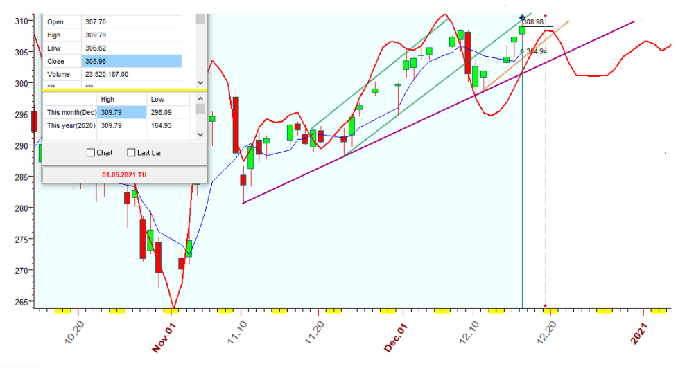The image size is (678, 369).
Task: Tick the Last bar checkbox
Action: [131, 153]
